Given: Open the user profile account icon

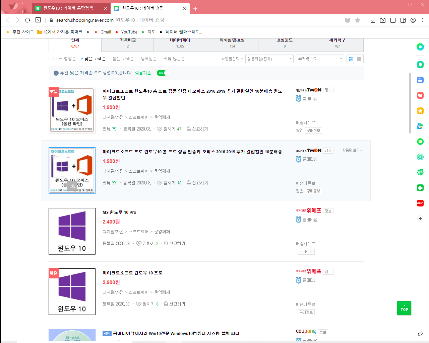Looking at the screenshot, I should click(413, 20).
